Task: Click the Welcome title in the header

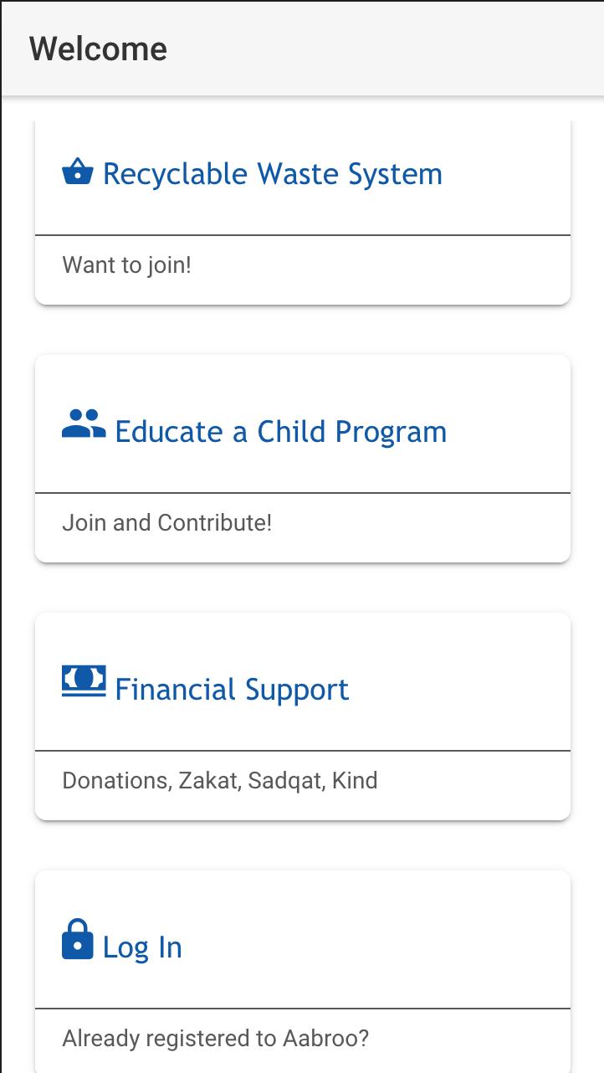Action: (99, 49)
